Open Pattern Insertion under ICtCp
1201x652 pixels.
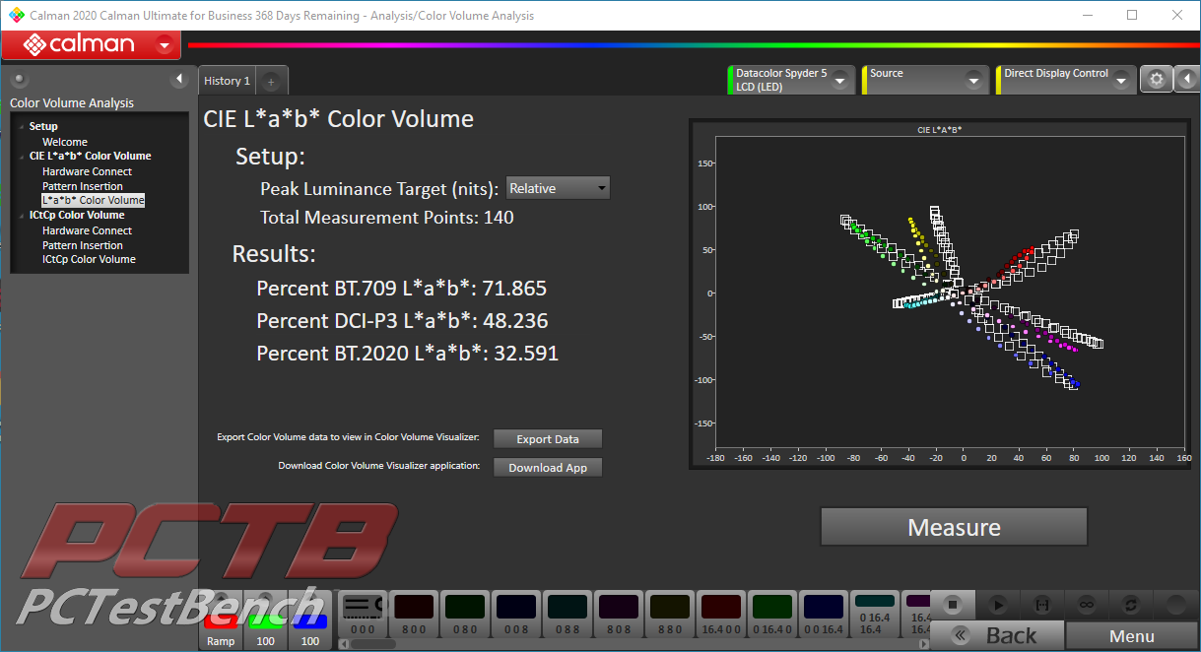tap(83, 245)
